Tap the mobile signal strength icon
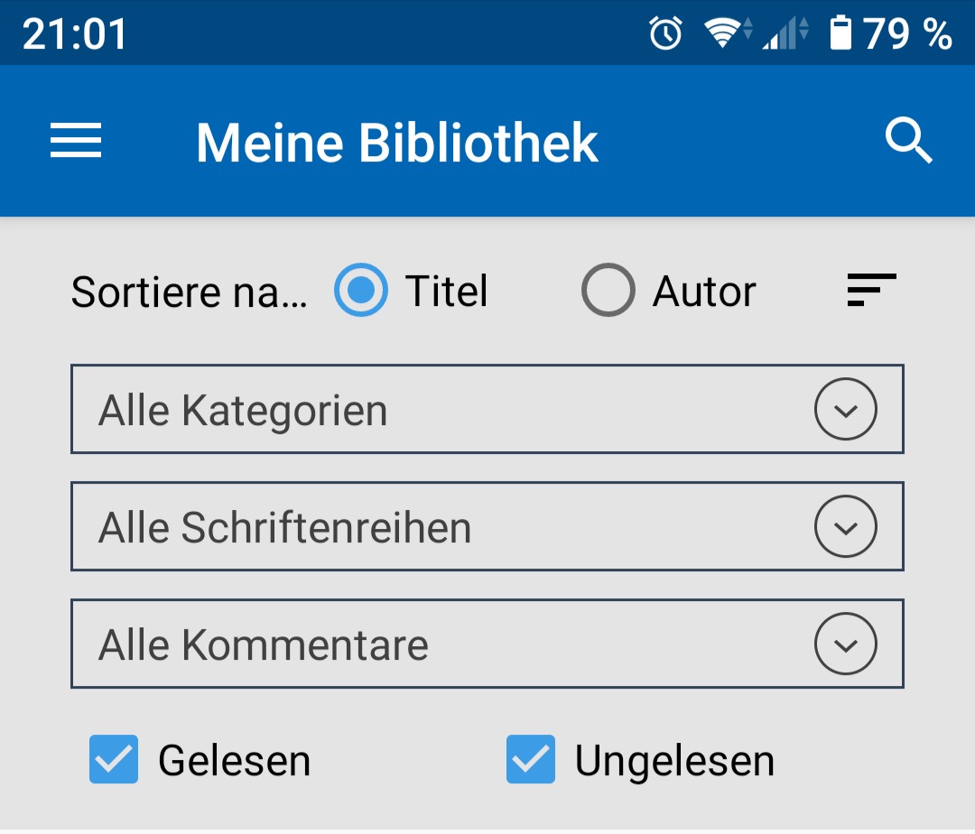Image resolution: width=975 pixels, height=834 pixels. coord(784,34)
